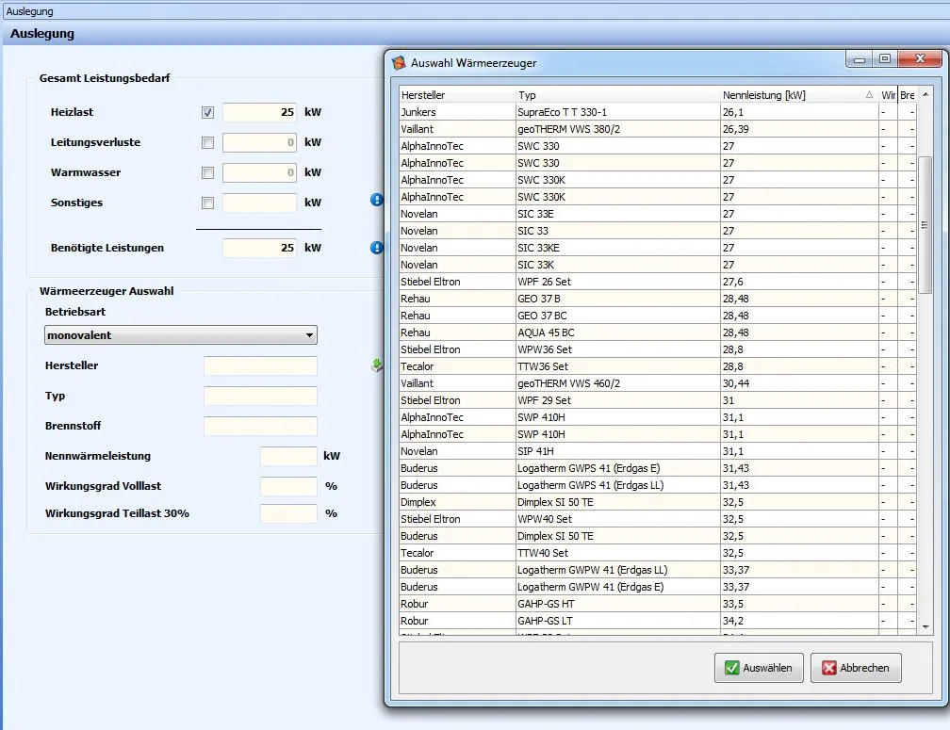Grab the vertical scrollbar thumb in the list
This screenshot has width=950, height=730.
[x=925, y=225]
